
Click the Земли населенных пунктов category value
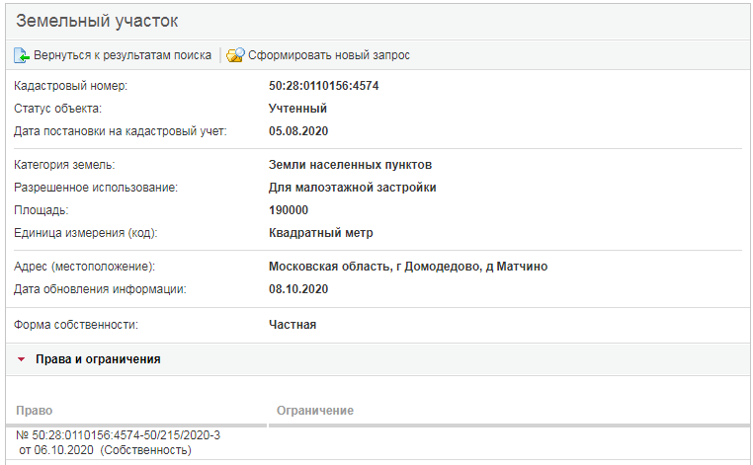pyautogui.click(x=350, y=165)
